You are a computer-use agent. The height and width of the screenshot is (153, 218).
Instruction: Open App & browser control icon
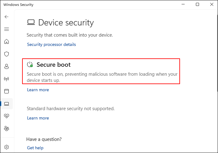[7, 91]
